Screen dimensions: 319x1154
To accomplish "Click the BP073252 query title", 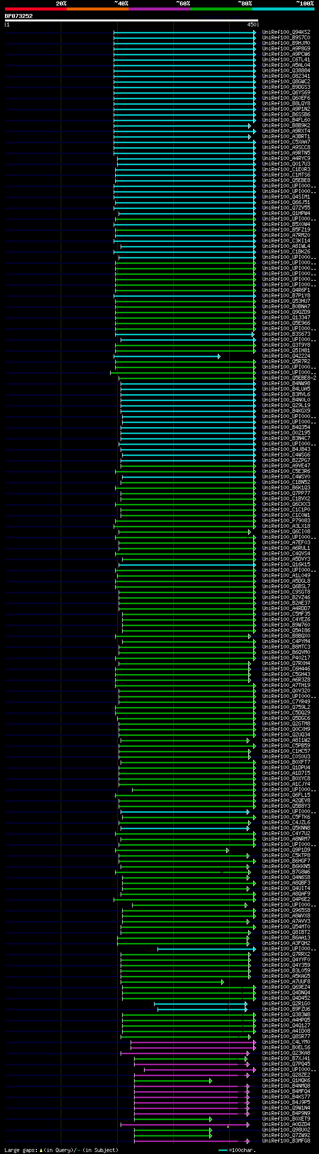I will click(19, 16).
